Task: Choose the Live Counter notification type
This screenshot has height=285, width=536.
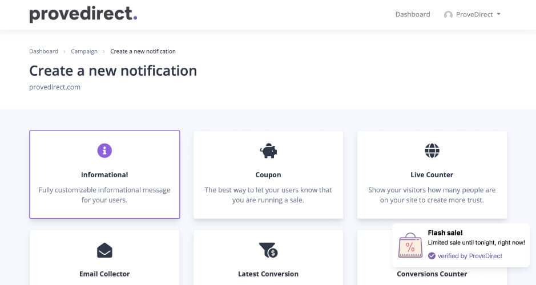Action: pos(432,175)
